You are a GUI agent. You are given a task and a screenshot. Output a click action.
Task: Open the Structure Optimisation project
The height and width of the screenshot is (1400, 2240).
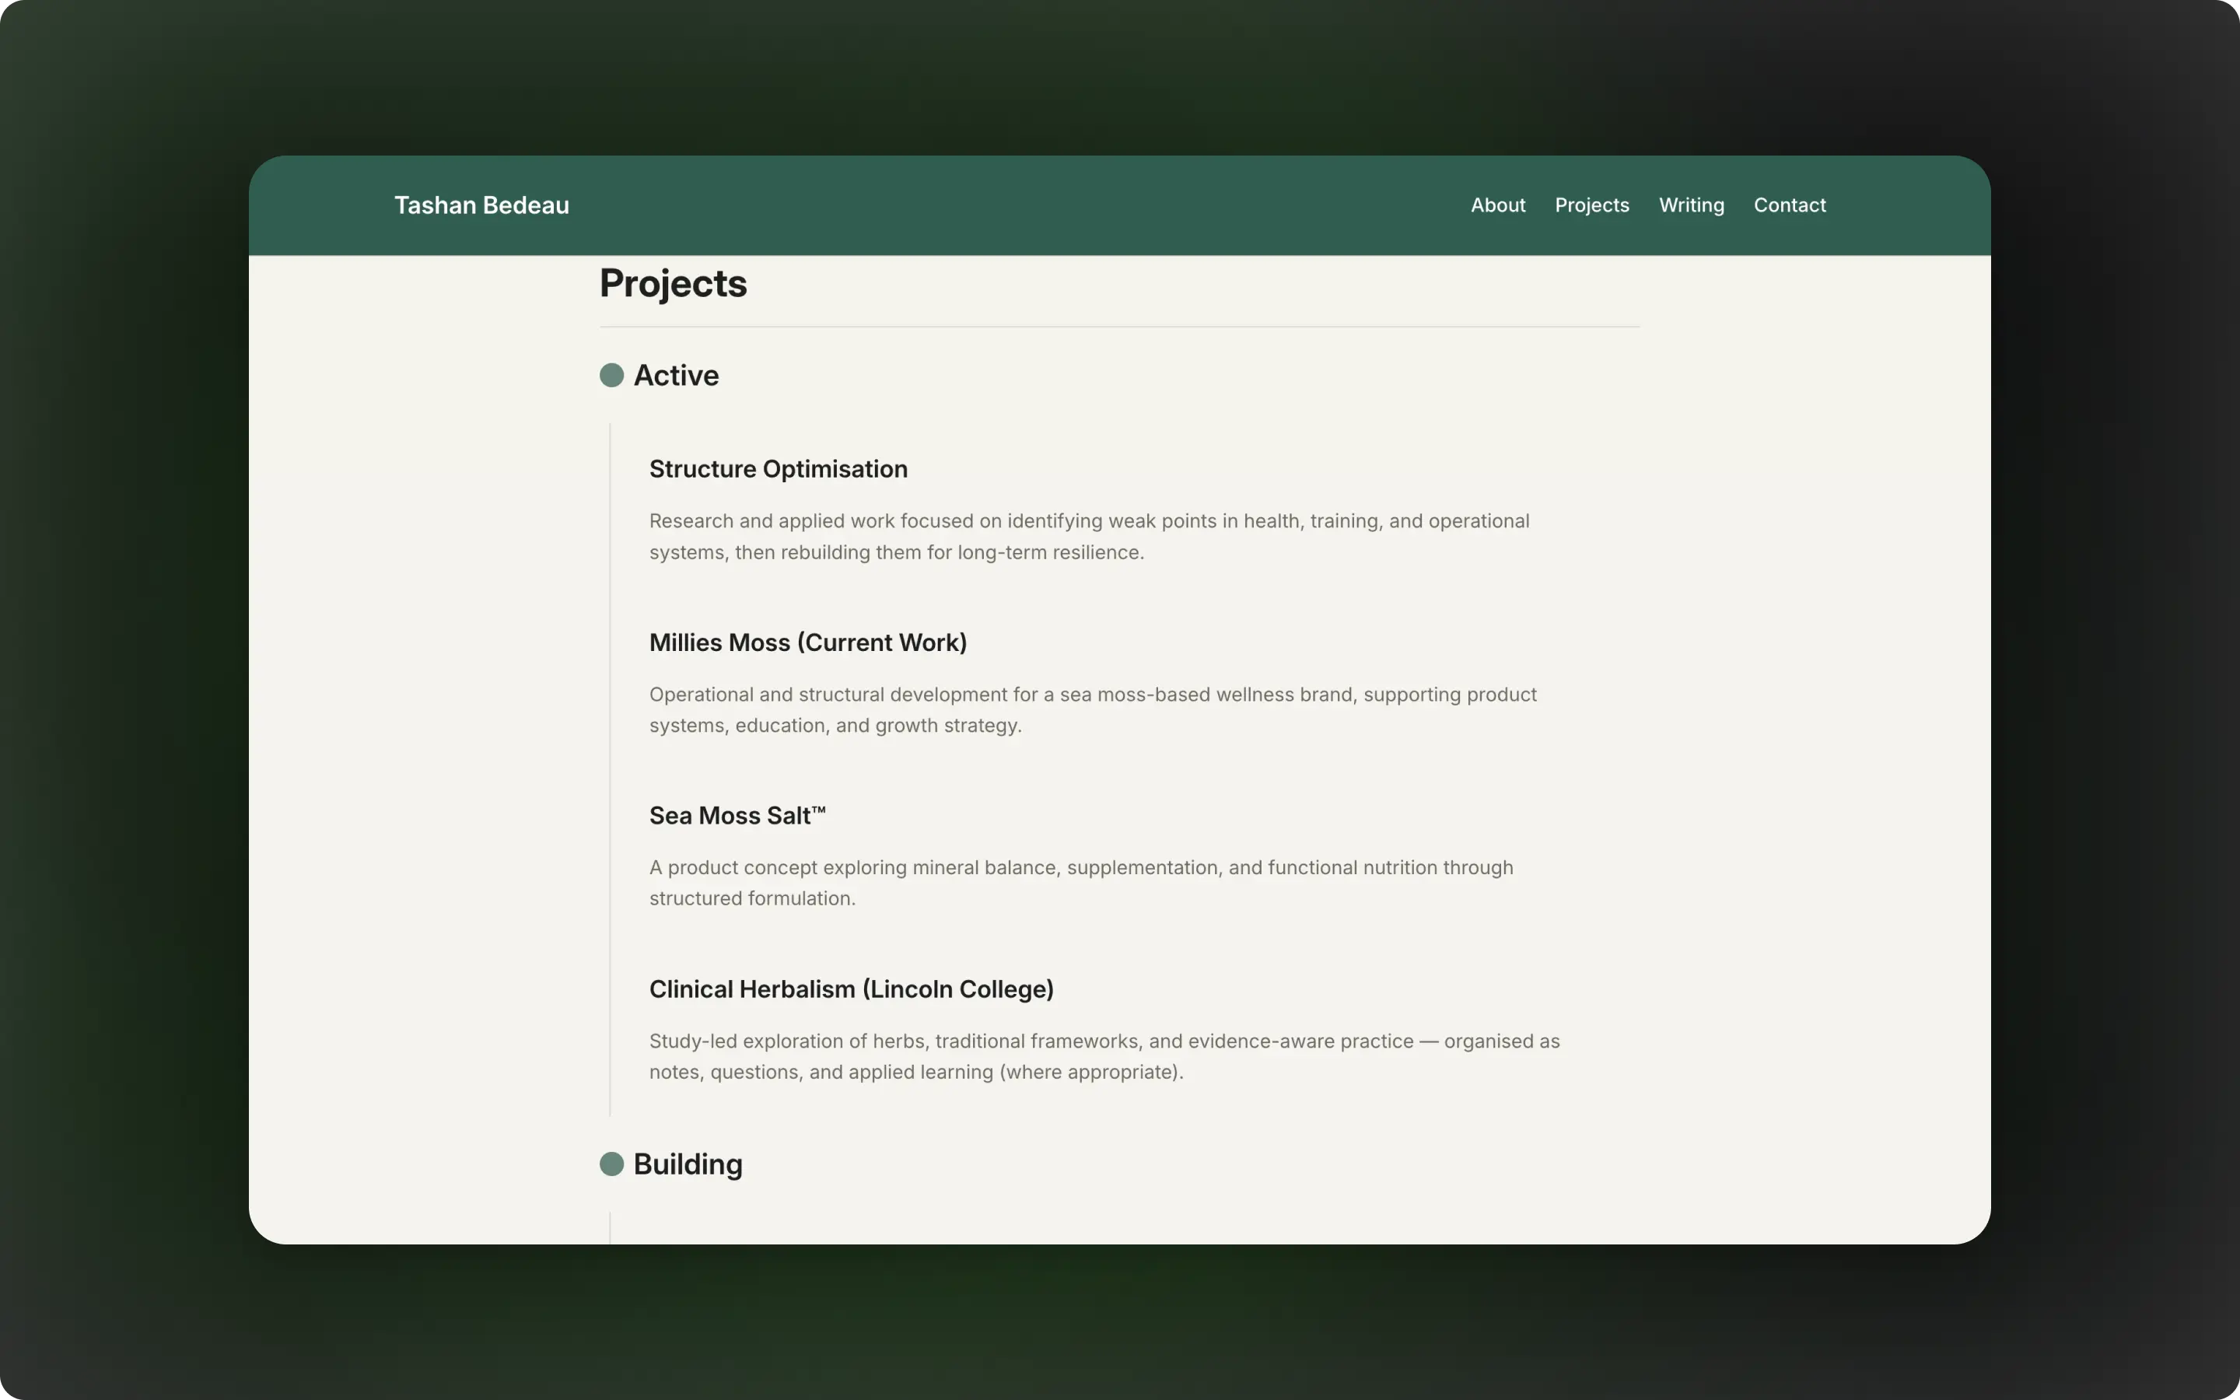pos(778,470)
